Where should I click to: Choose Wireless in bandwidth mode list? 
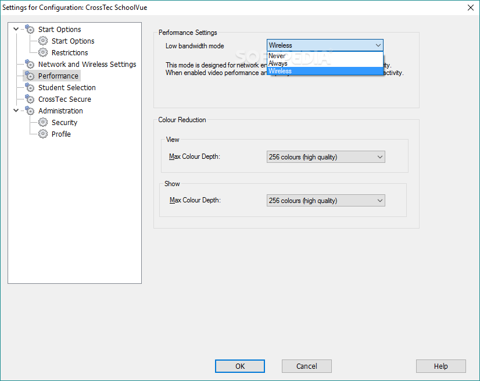pos(325,71)
